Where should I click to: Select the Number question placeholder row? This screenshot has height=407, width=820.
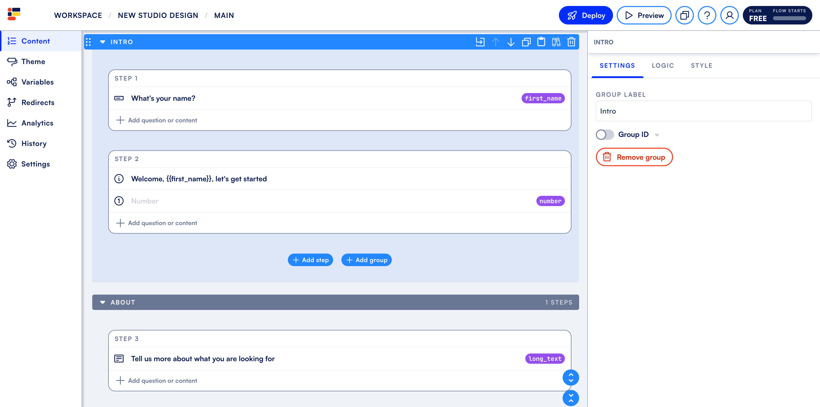coord(340,201)
